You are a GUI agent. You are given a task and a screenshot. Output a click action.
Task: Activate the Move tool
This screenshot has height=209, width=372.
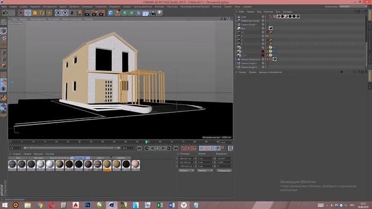coord(28,13)
